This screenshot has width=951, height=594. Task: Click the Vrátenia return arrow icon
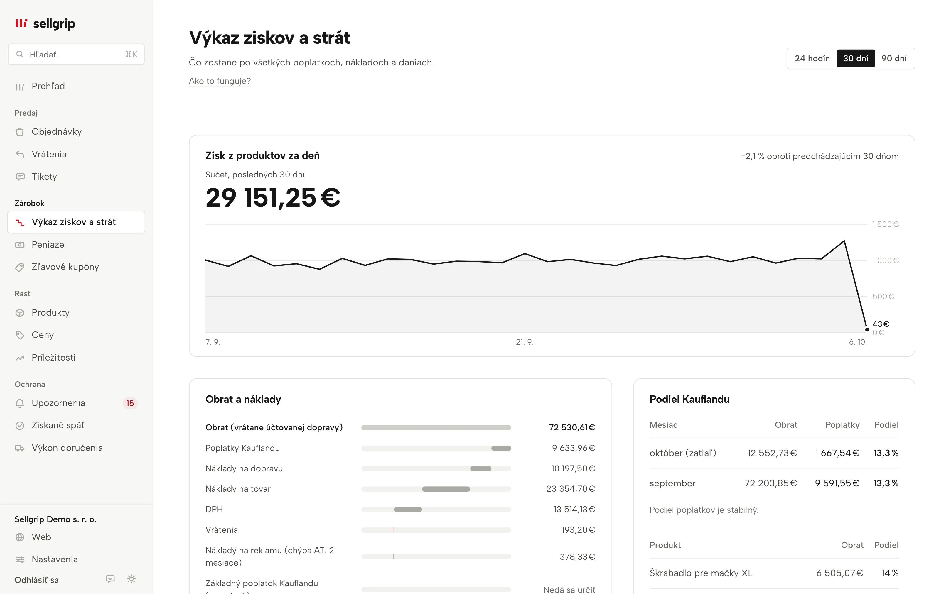pyautogui.click(x=20, y=154)
